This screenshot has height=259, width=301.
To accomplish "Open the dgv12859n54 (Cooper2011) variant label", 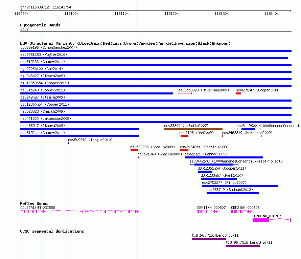I will 45,83.
